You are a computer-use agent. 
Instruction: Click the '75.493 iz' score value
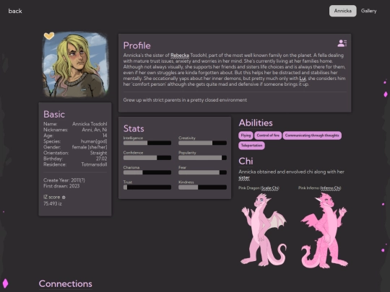click(x=53, y=203)
